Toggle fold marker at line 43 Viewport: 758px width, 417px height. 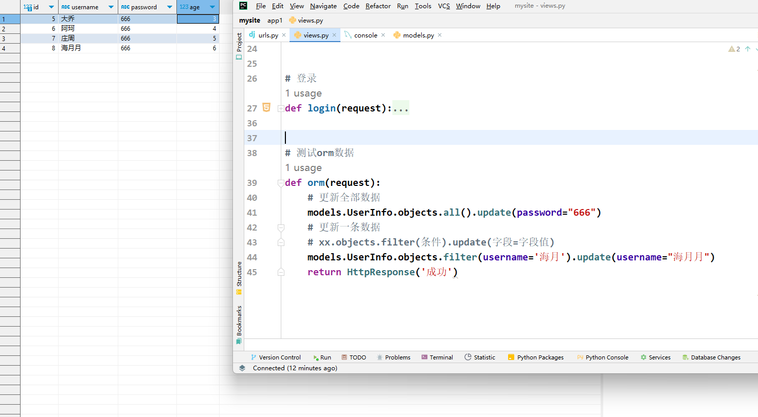281,242
